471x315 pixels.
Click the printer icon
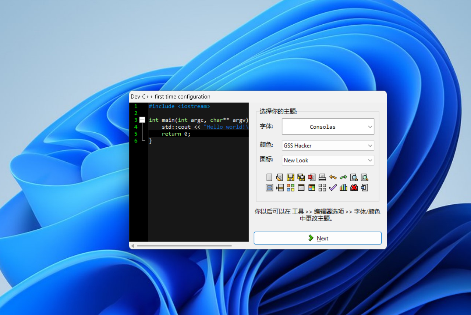[322, 178]
